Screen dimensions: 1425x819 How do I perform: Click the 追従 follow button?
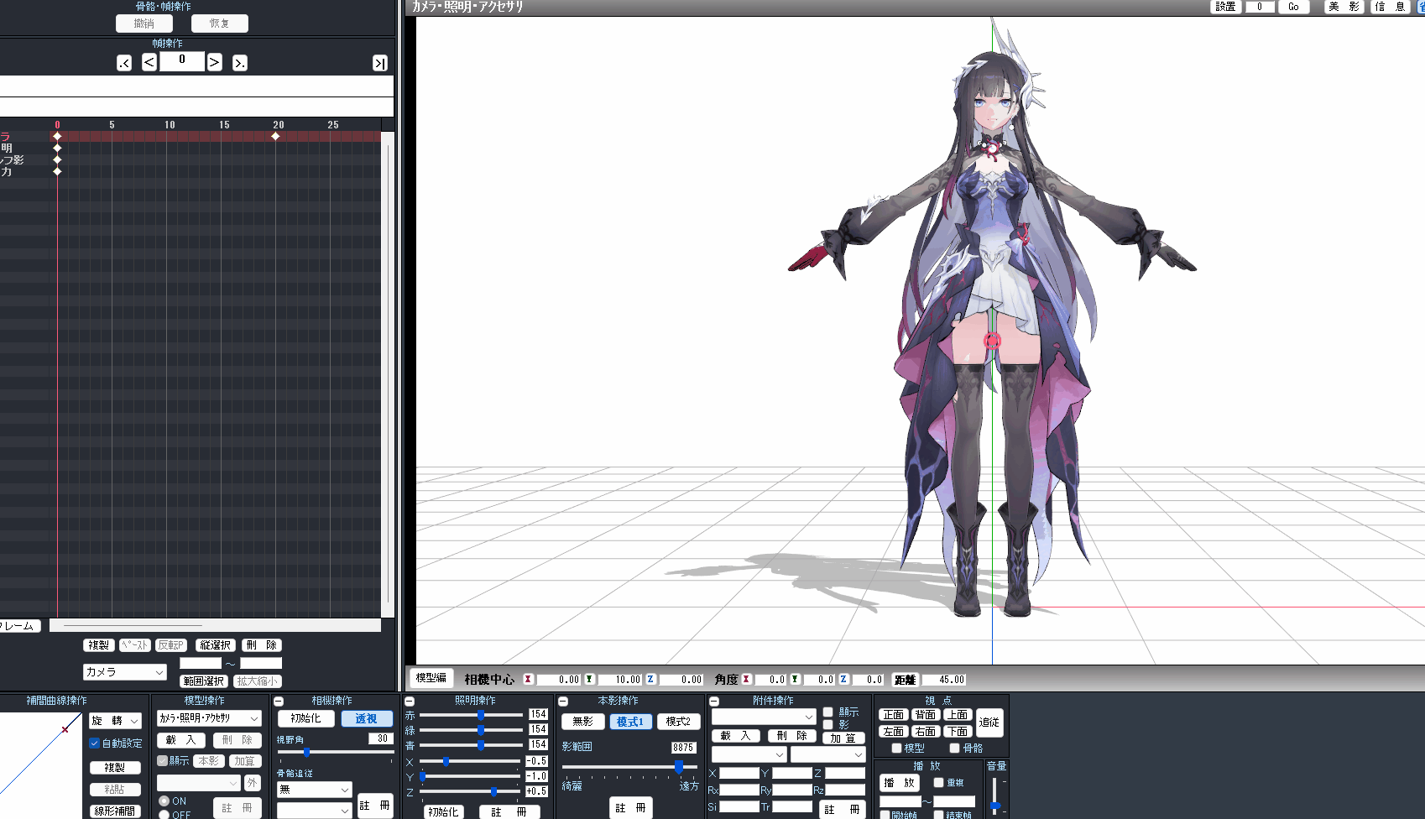(989, 722)
